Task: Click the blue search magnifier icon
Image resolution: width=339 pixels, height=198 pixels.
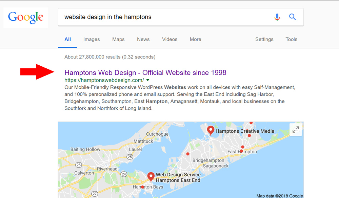Action: 293,17
